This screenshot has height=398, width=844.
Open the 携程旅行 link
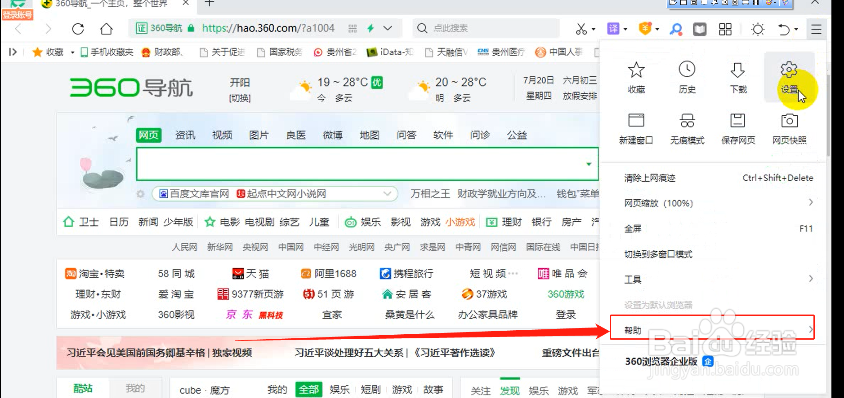coord(406,273)
